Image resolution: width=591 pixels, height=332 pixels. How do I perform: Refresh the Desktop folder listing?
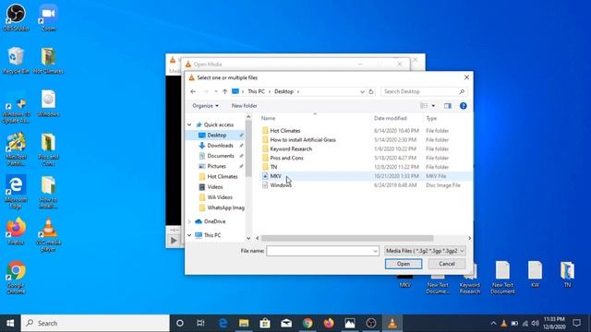coord(371,91)
